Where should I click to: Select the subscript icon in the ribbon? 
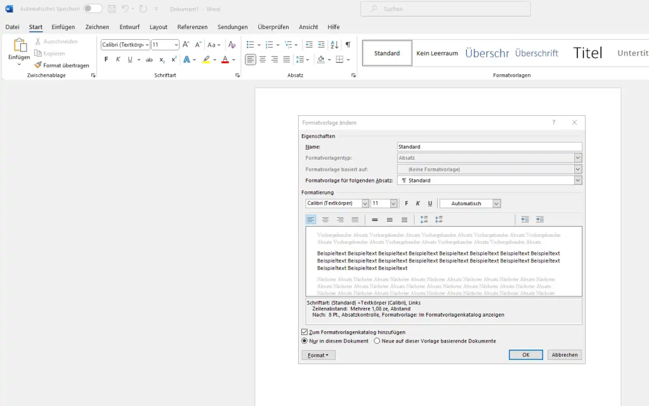tap(161, 59)
